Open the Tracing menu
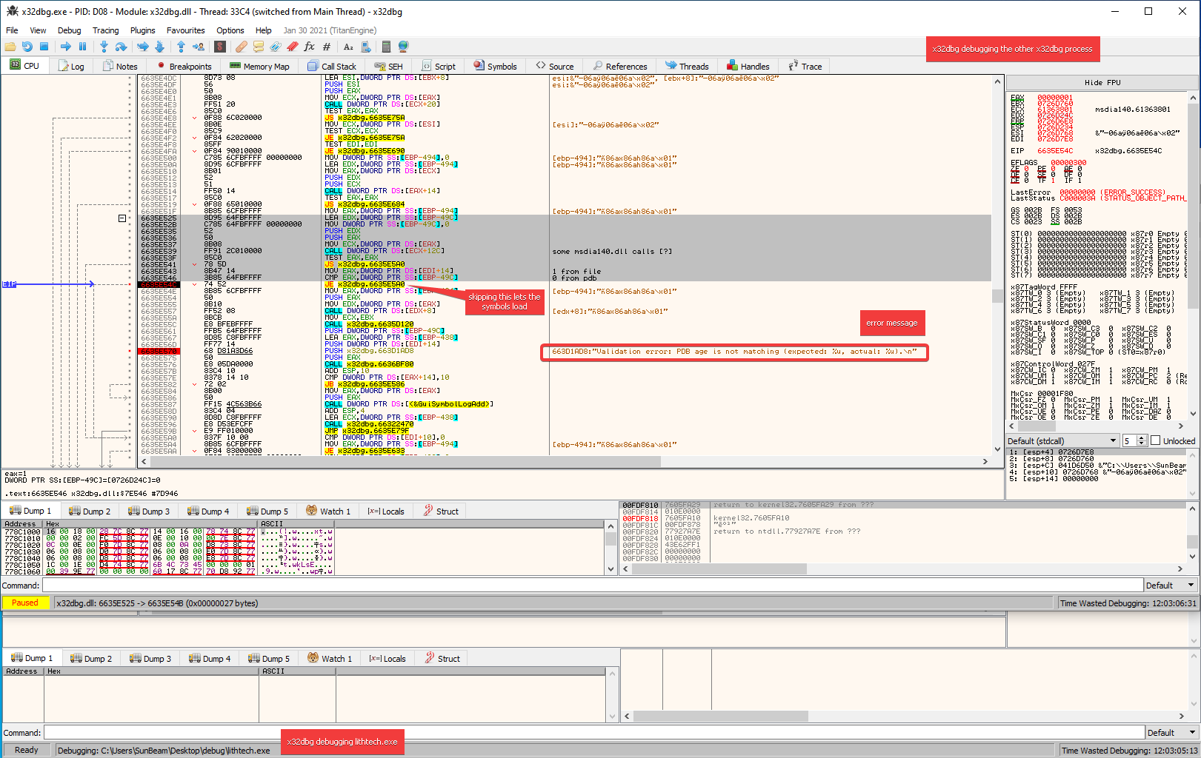Screen dimensions: 1201x758 tap(105, 30)
